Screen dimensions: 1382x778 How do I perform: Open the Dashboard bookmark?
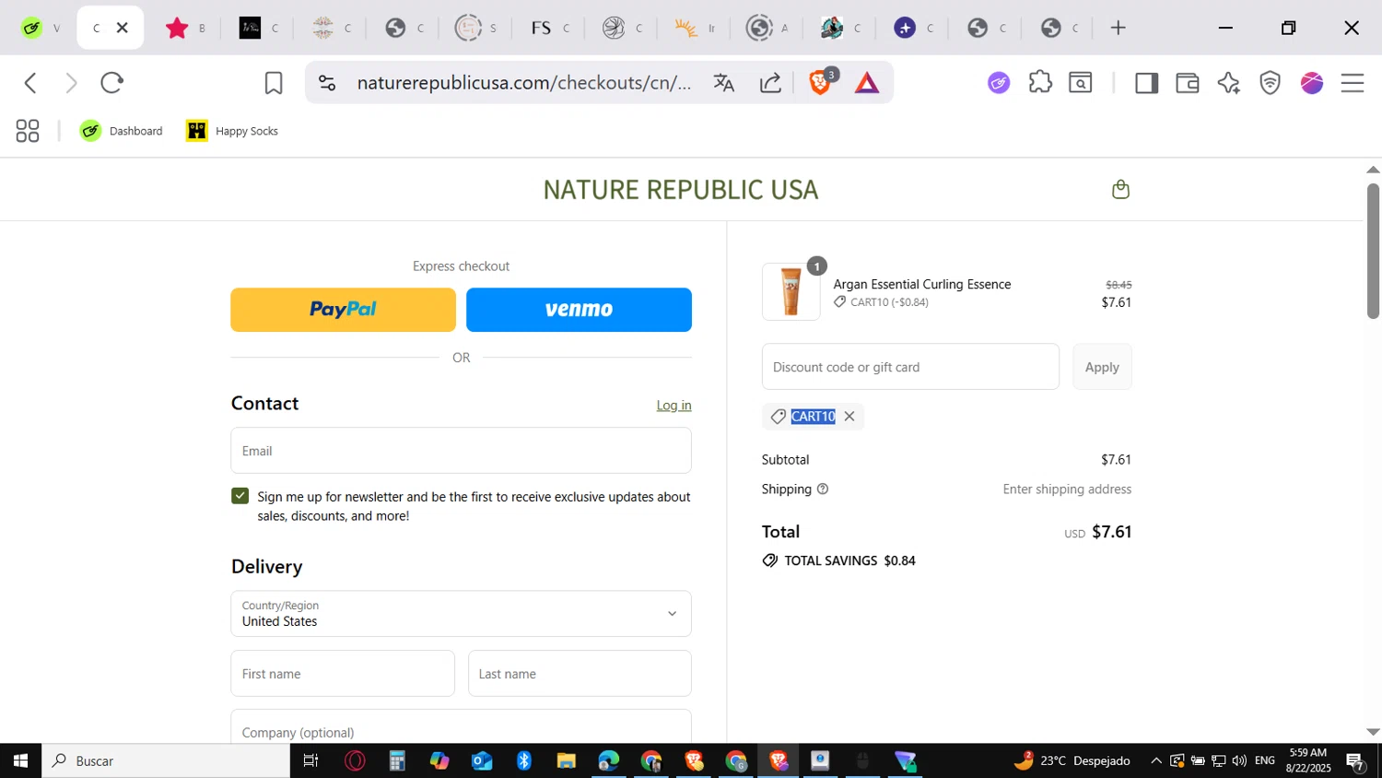(x=122, y=131)
